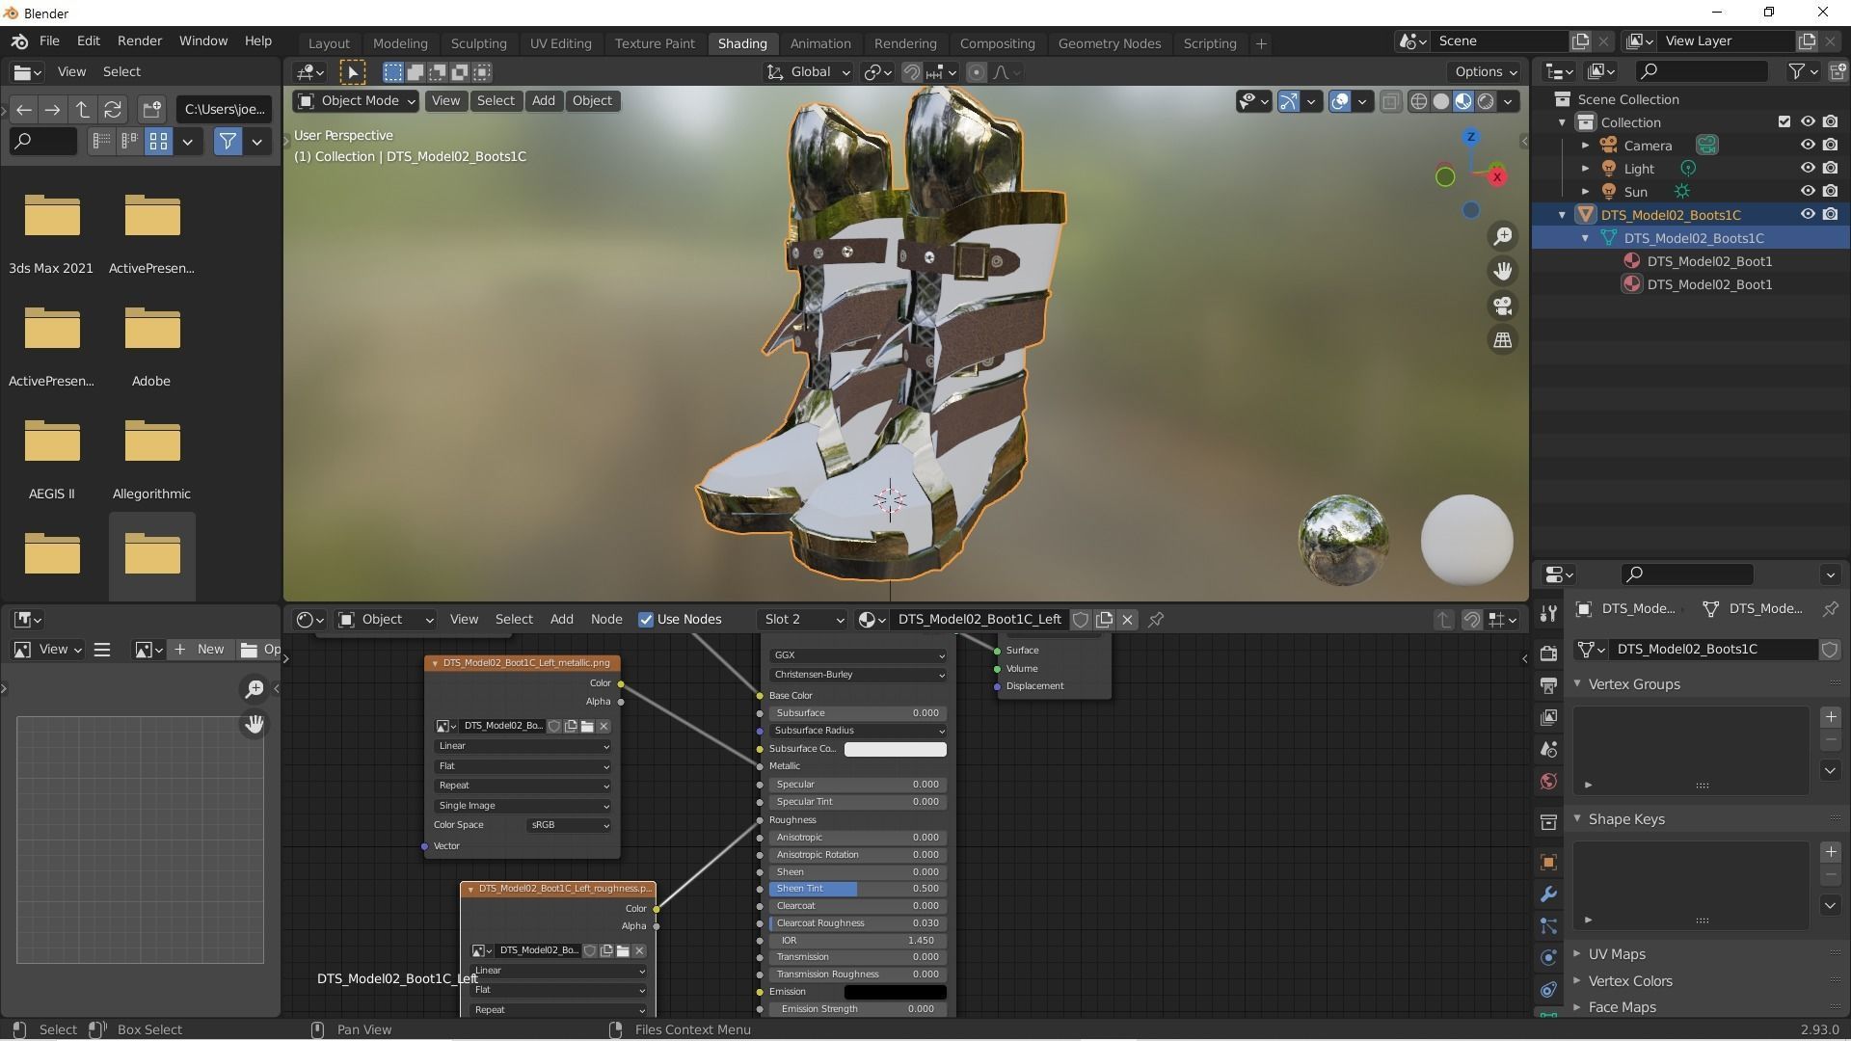Viewport: 1851px width, 1041px height.
Task: Select material preview shading mode
Action: [x=1463, y=101]
